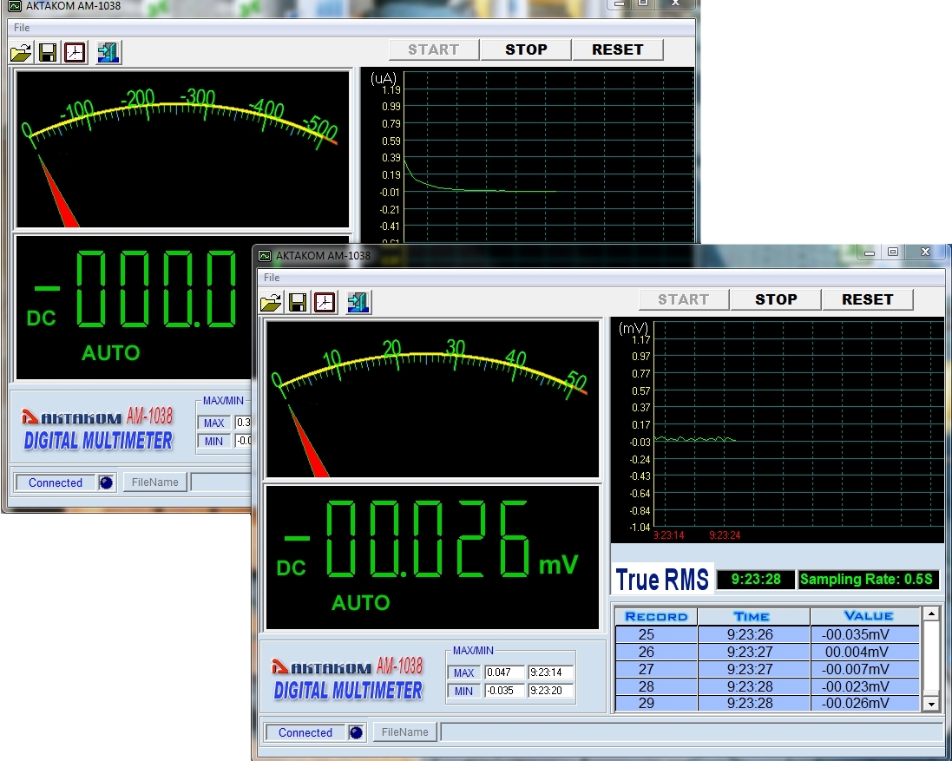Click MAX value field 0.047

(504, 672)
